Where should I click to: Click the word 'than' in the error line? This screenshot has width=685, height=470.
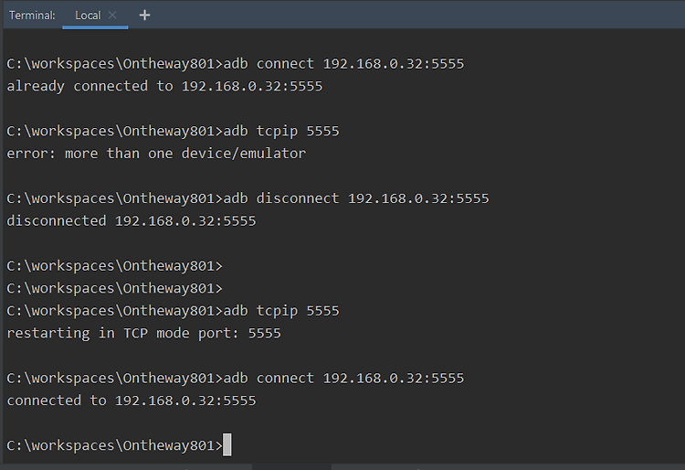point(123,154)
